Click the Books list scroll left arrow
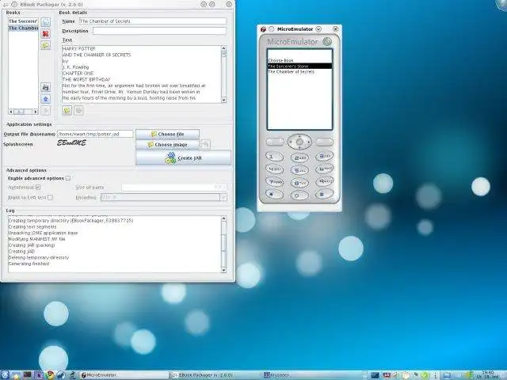 [11, 112]
